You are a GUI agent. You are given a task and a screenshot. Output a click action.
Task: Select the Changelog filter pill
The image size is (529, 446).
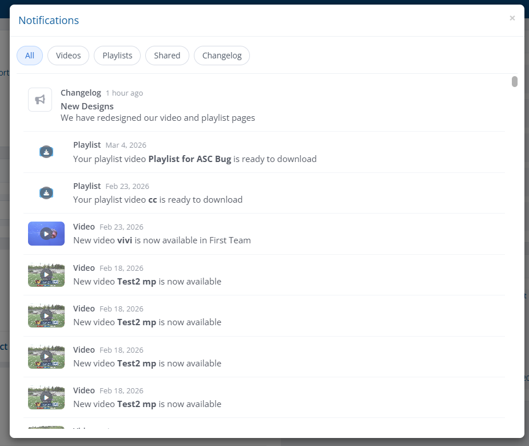221,56
